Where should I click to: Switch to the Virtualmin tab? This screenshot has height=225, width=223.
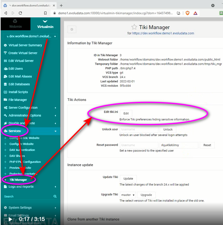[45, 24]
